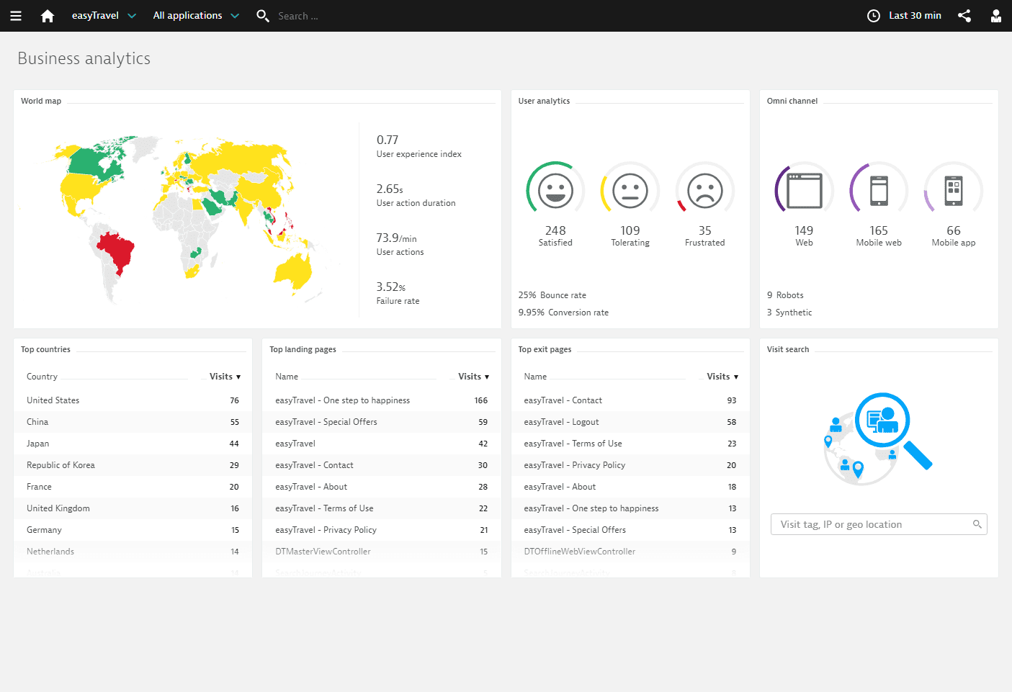Click Brazil on the world map
The width and height of the screenshot is (1012, 692).
tap(117, 251)
